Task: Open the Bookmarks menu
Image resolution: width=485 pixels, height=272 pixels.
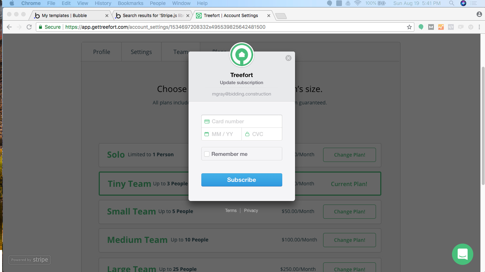Action: (131, 3)
